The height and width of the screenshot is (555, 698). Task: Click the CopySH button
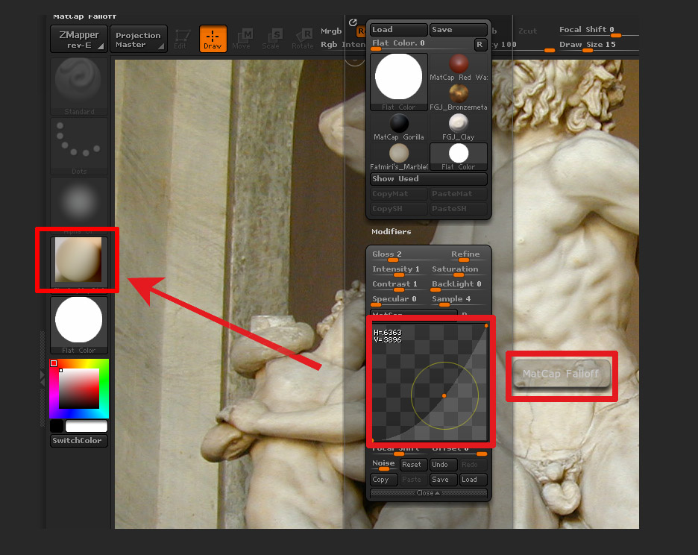click(399, 208)
